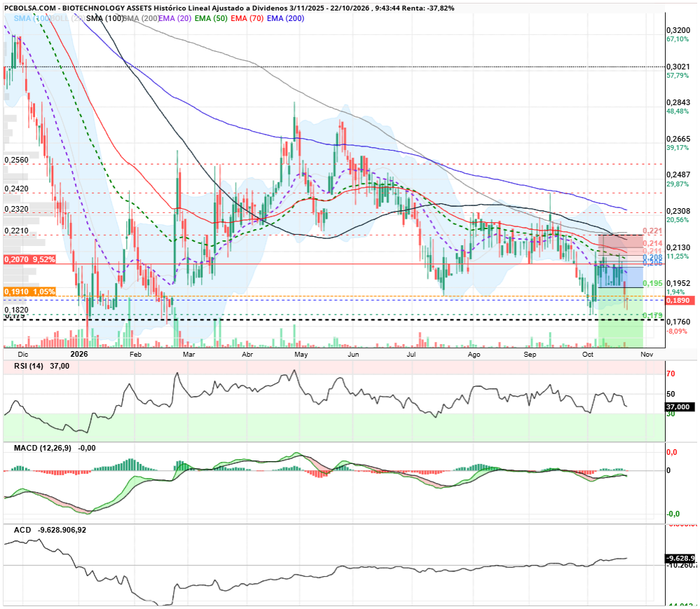
Task: Click the red 0,1890 current price tag
Action: tap(680, 301)
